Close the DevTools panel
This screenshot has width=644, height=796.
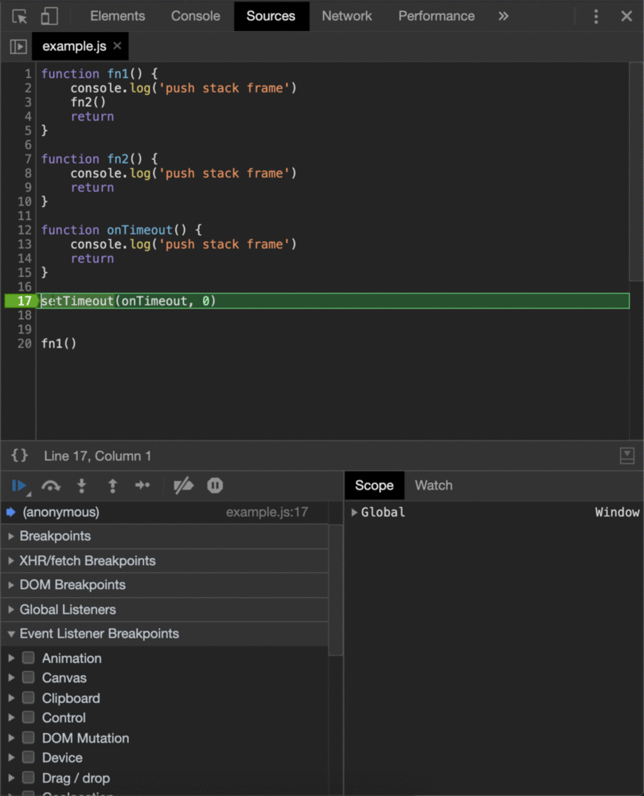(x=626, y=16)
